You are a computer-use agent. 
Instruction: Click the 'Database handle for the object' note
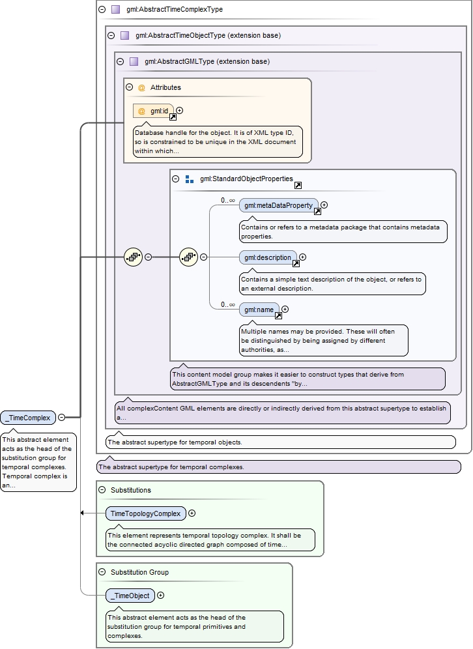(x=218, y=141)
